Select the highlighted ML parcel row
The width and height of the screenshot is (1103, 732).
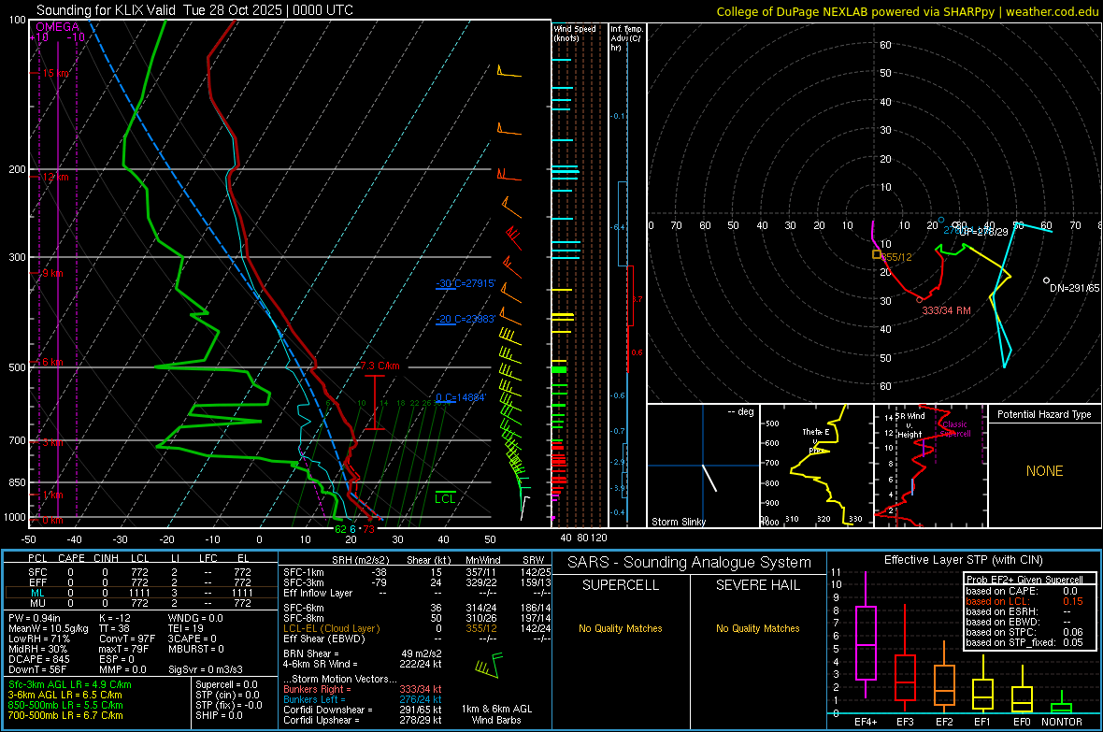pos(140,593)
